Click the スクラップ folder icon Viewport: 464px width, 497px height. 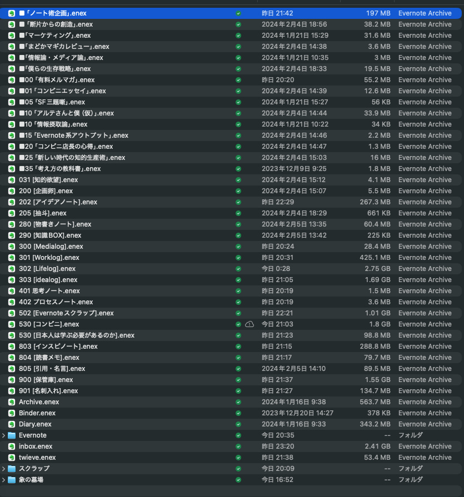click(x=12, y=469)
